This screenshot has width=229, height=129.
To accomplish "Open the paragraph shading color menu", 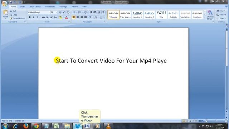I will [x=96, y=17].
